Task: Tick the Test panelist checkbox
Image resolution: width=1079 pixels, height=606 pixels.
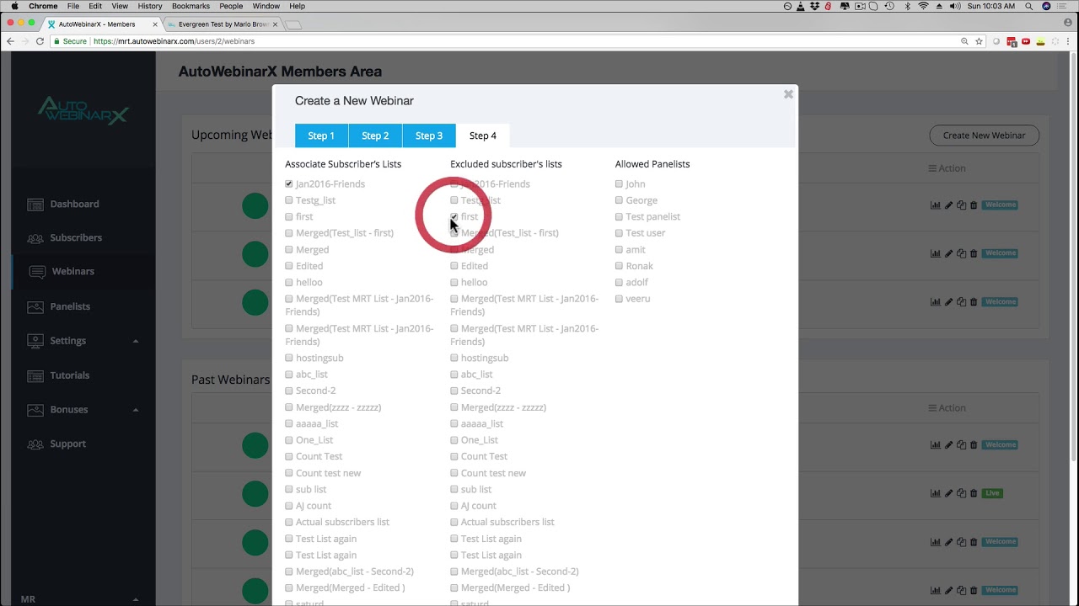Action: (x=620, y=217)
